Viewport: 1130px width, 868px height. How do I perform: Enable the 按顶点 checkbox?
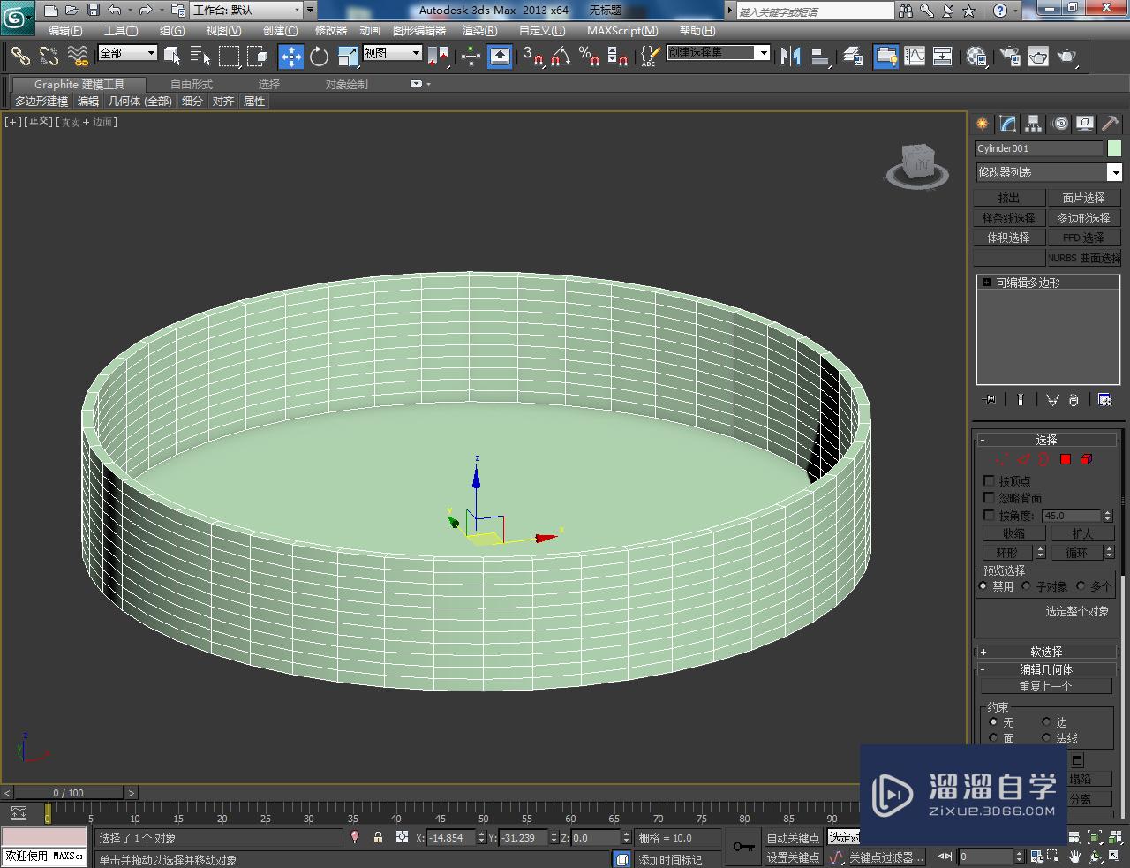pos(989,481)
